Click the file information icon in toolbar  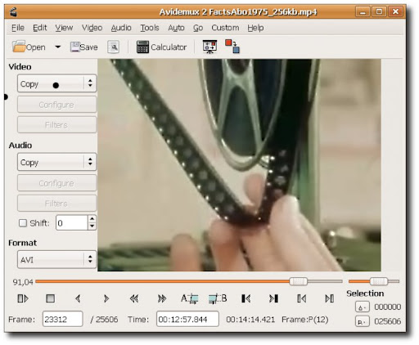113,47
